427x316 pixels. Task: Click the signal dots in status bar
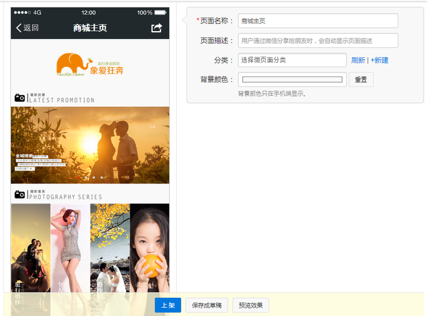(x=23, y=12)
